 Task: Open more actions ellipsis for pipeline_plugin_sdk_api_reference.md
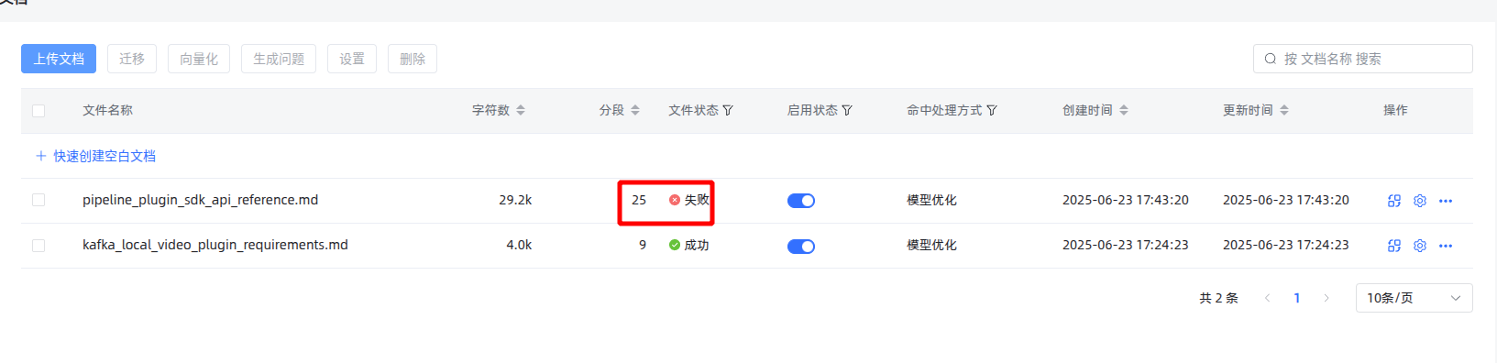click(1446, 201)
